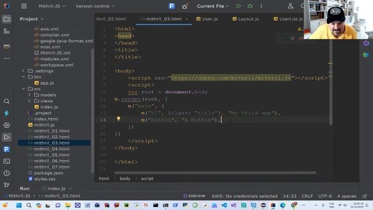Open Visual Studio Code from taskbar
373x210 pixels.
[x=224, y=205]
